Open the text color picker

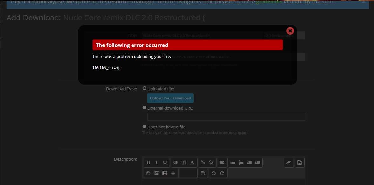coord(175,162)
